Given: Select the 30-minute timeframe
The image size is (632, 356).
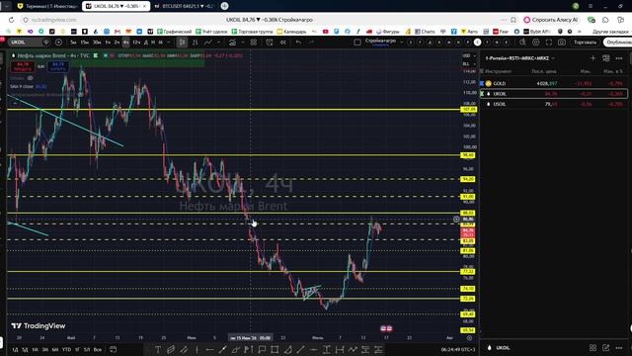Looking at the screenshot, I should coord(97,43).
